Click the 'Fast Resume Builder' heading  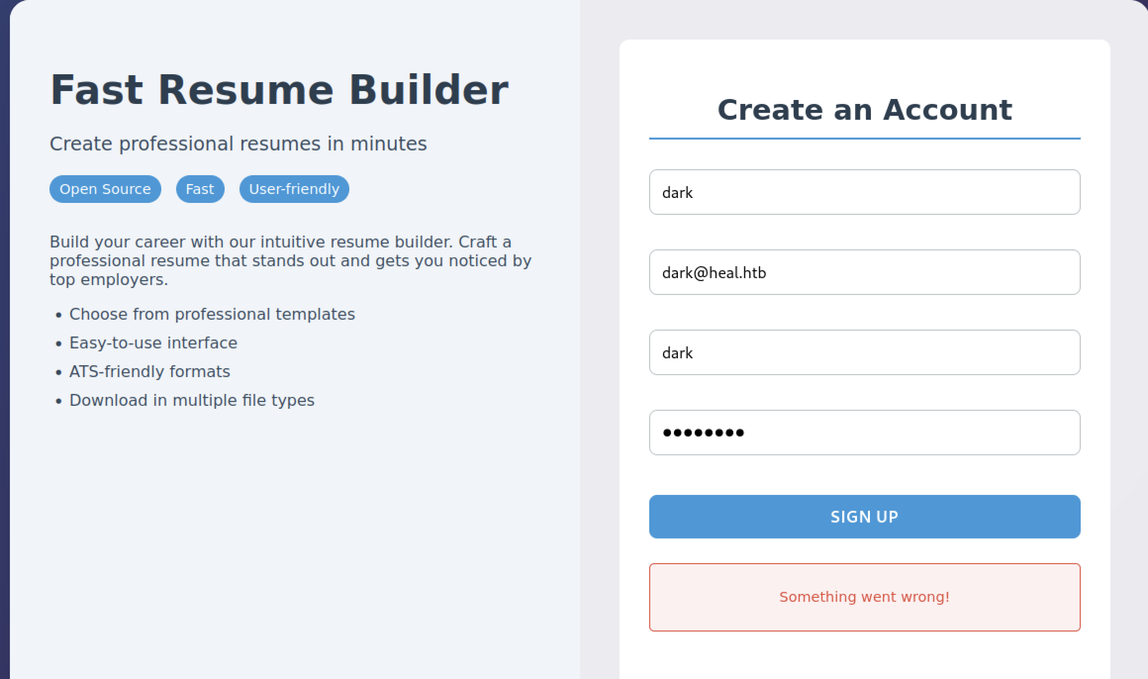279,90
